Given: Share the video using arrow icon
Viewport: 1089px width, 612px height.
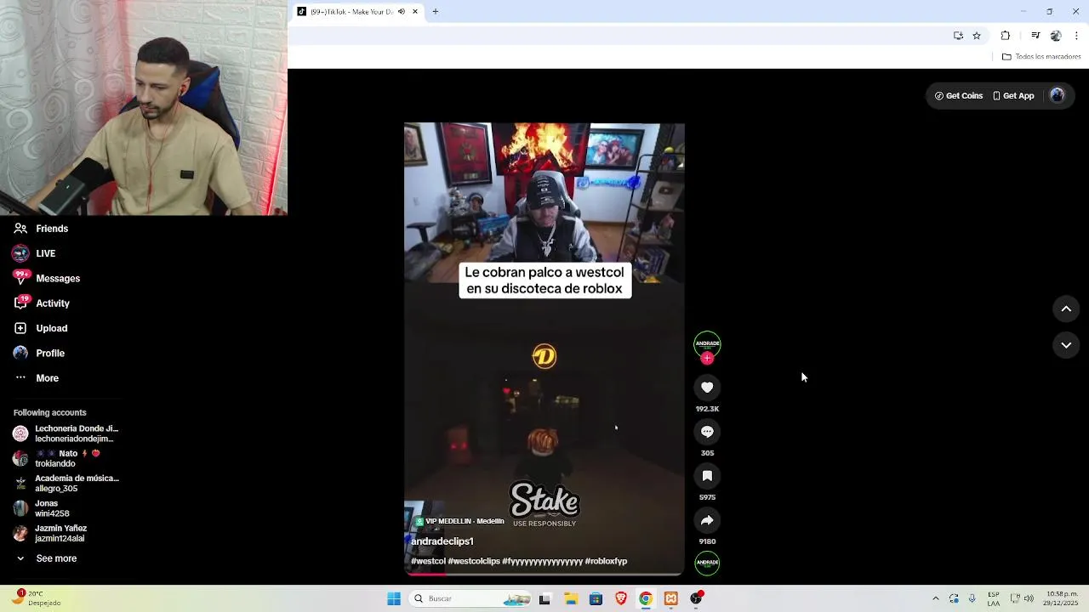Looking at the screenshot, I should click(x=707, y=520).
